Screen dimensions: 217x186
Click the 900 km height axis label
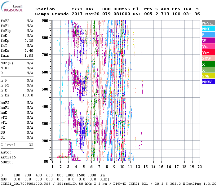point(45,21)
